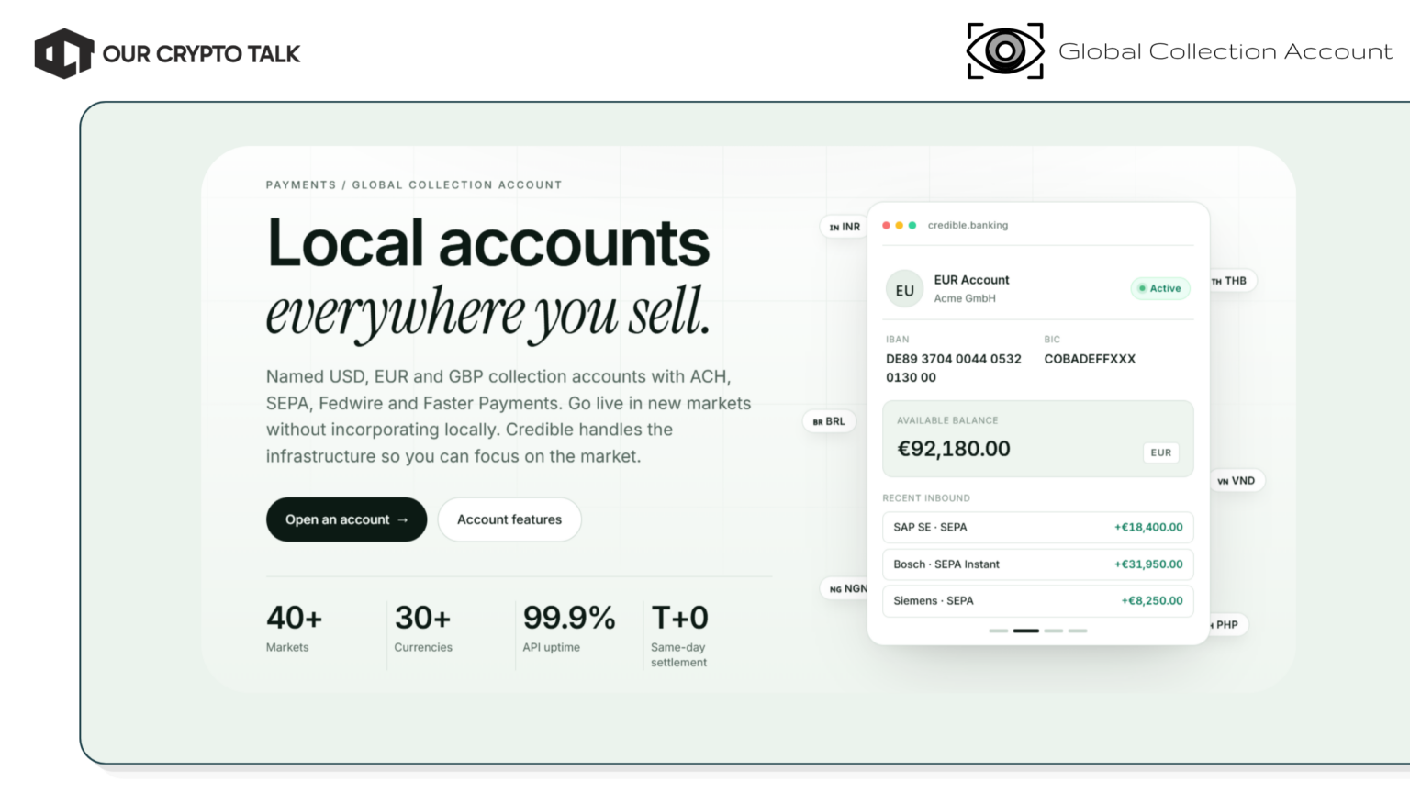Open the SAP SE · SEPA transaction row
Image resolution: width=1410 pixels, height=793 pixels.
point(1038,528)
